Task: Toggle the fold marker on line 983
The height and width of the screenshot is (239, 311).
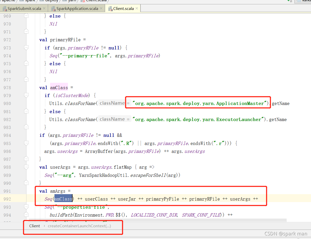Action: tap(26, 127)
